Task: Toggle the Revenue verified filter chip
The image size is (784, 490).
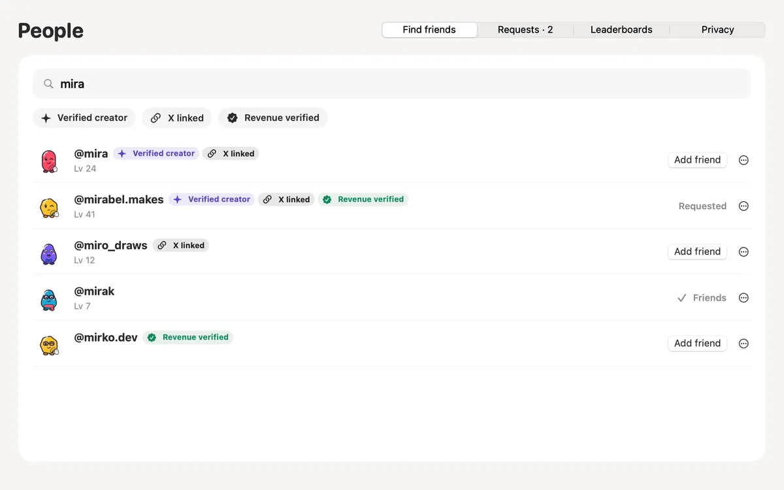Action: (x=273, y=118)
